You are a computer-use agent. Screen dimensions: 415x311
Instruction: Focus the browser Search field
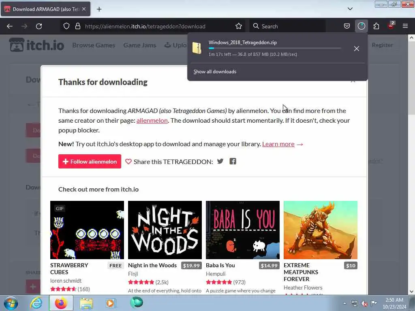287,26
